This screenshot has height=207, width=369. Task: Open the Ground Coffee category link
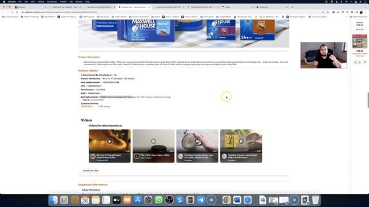coord(97,100)
